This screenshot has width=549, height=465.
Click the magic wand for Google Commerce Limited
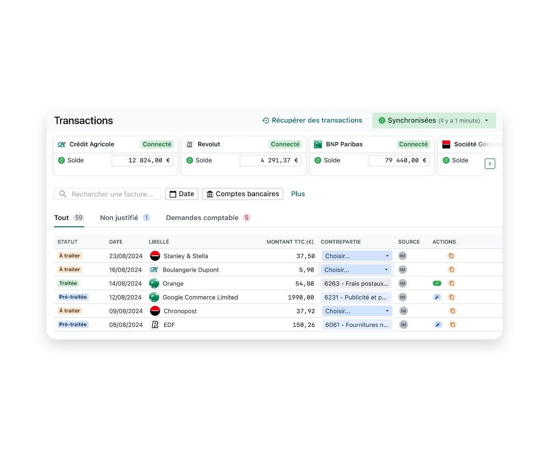(437, 297)
